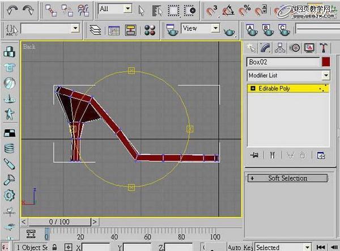This screenshot has height=251, width=340.
Task: Open Select by Name list icon
Action: click(x=157, y=10)
